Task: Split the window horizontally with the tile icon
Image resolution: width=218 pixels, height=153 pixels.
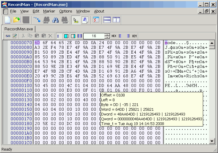Action: point(107,20)
